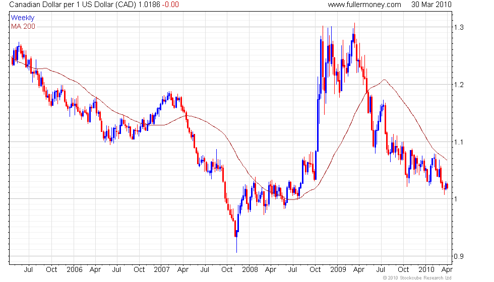The image size is (494, 282).
Task: Click the 2009 year label on time axis
Action: tap(338, 270)
